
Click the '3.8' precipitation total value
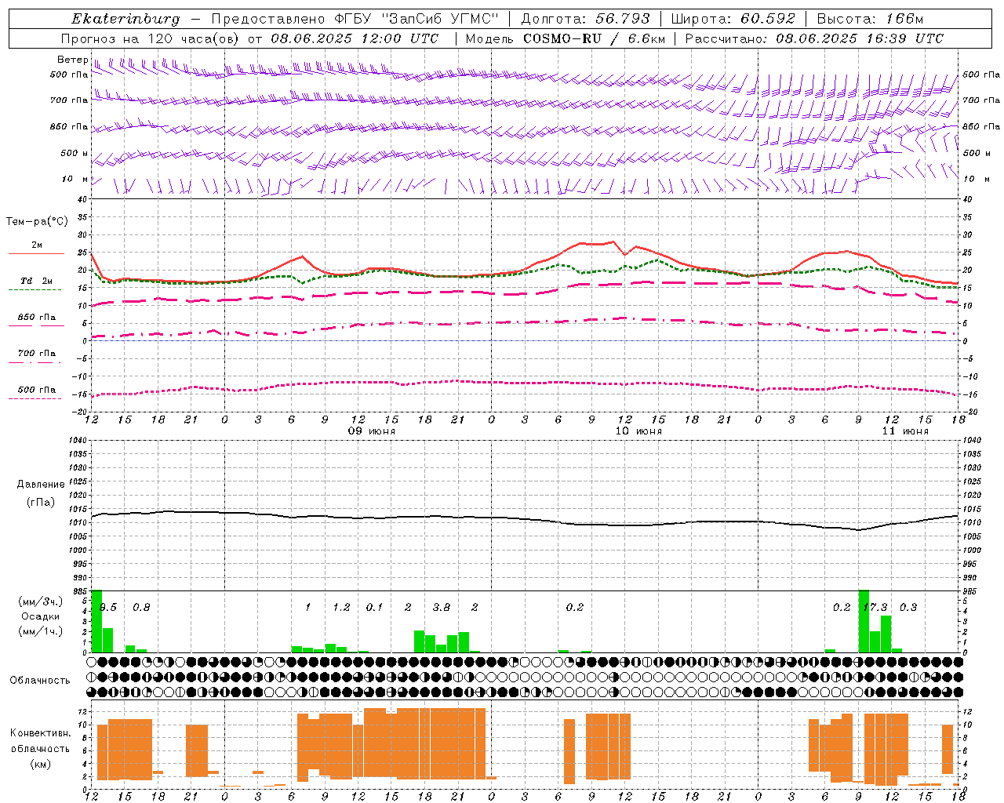click(x=442, y=607)
